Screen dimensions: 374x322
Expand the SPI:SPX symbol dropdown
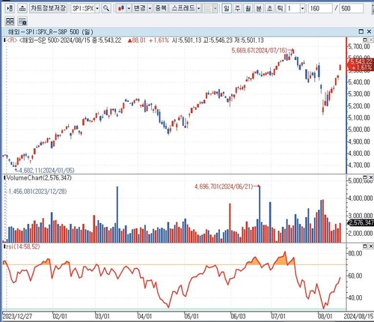pyautogui.click(x=97, y=9)
